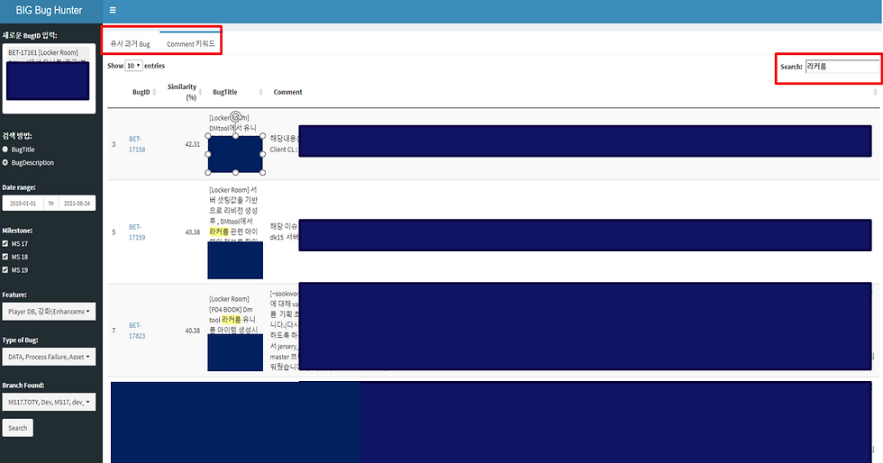883x463 pixels.
Task: Open bug link BET-17823
Action: (x=137, y=331)
